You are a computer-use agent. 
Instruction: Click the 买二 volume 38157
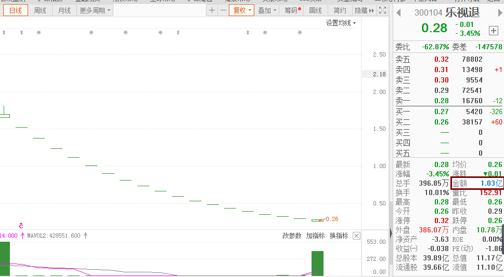472,122
